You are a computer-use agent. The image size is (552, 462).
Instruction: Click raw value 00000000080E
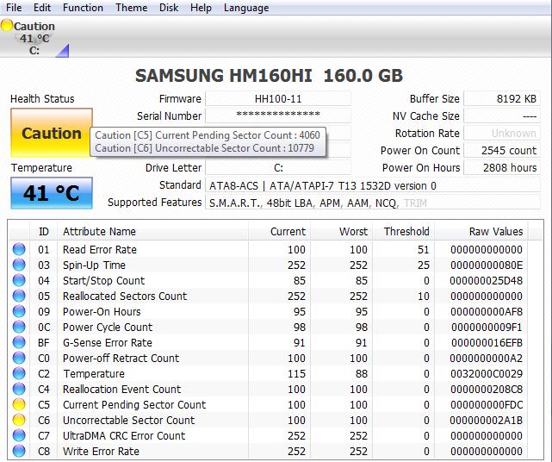[x=487, y=265]
